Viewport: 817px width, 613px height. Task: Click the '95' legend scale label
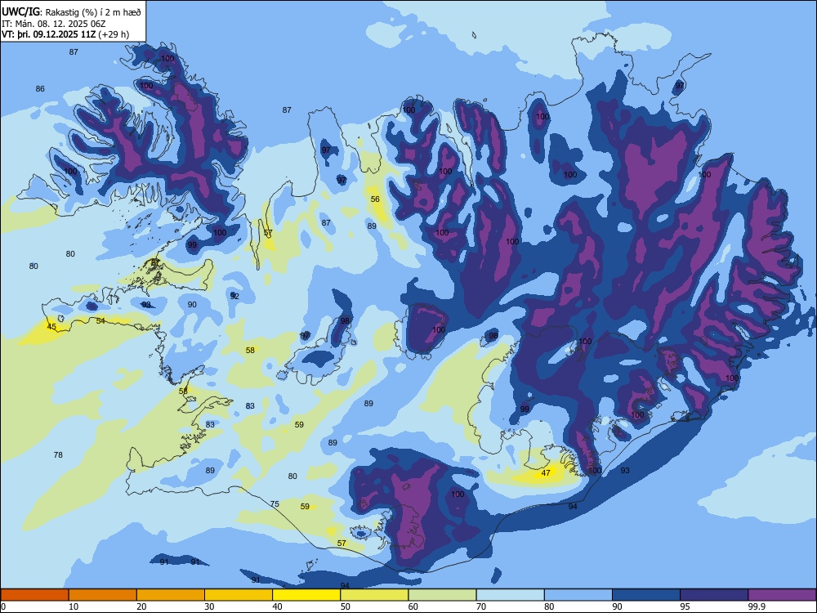pyautogui.click(x=685, y=606)
